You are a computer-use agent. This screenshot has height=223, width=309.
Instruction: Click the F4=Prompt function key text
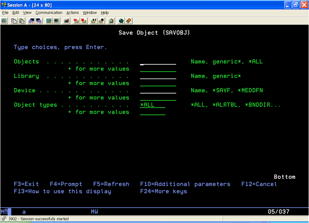[x=66, y=184]
